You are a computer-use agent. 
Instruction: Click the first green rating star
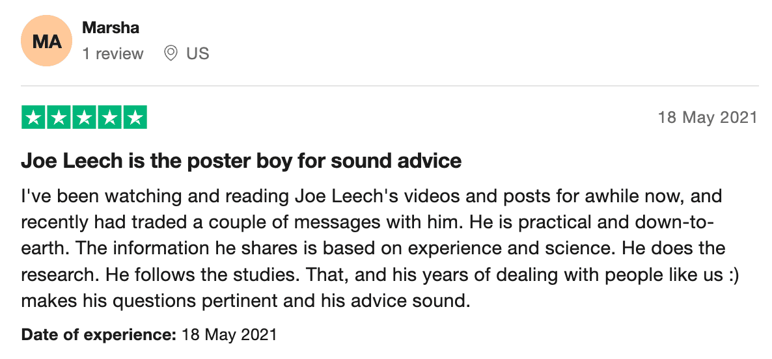pos(33,118)
